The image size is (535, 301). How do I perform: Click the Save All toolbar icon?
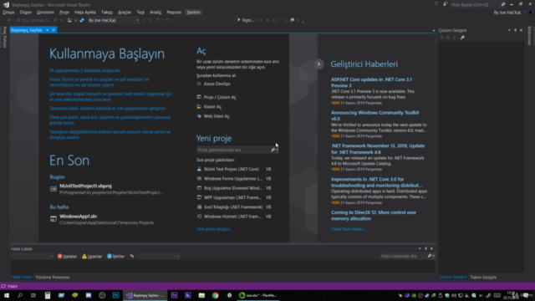pyautogui.click(x=82, y=20)
